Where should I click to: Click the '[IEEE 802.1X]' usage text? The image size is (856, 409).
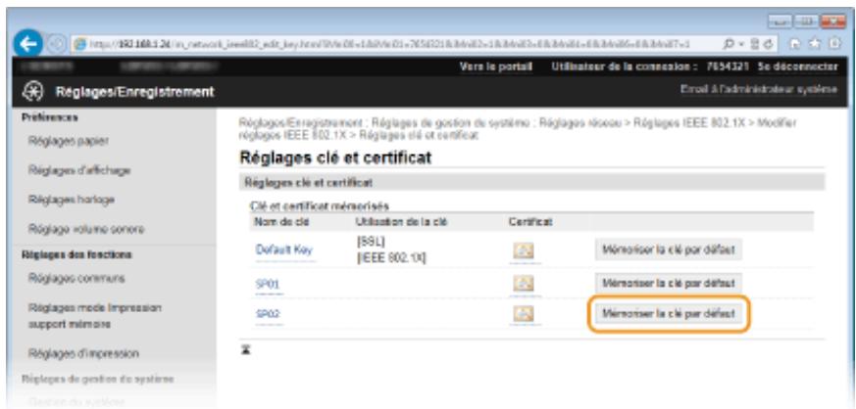391,258
